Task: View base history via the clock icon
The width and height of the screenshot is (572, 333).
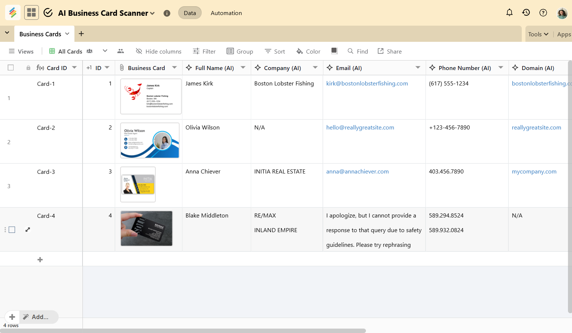Action: pyautogui.click(x=526, y=12)
